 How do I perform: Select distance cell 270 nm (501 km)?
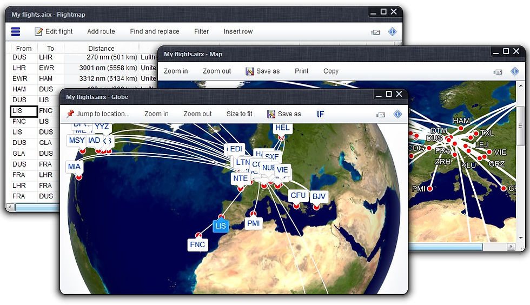(102, 57)
